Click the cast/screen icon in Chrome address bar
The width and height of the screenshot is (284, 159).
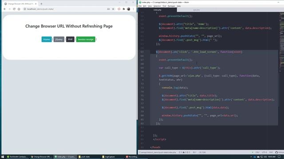108,9
